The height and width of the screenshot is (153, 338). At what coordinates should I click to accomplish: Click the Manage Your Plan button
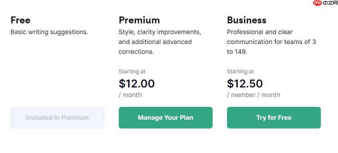pyautogui.click(x=165, y=118)
